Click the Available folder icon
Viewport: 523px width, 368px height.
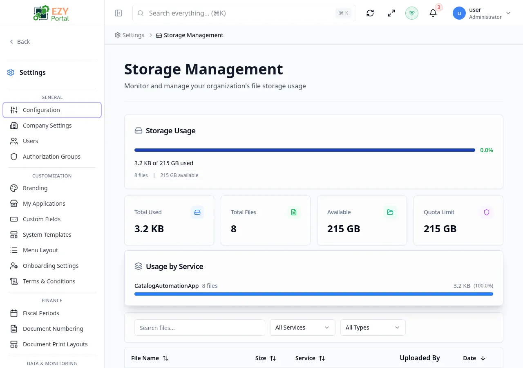click(390, 212)
